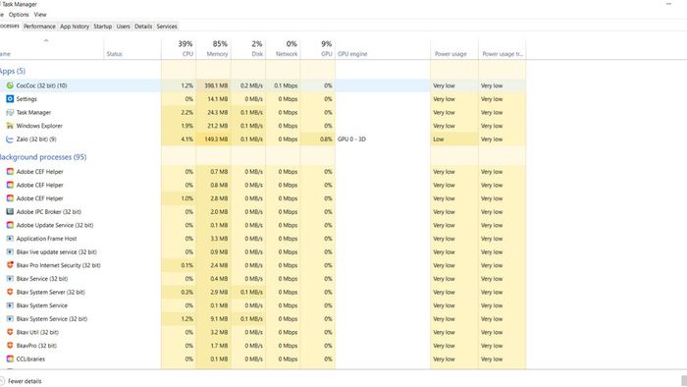Viewport: 687px width, 387px height.
Task: Collapse the Background processes (95) group
Action: point(43,157)
